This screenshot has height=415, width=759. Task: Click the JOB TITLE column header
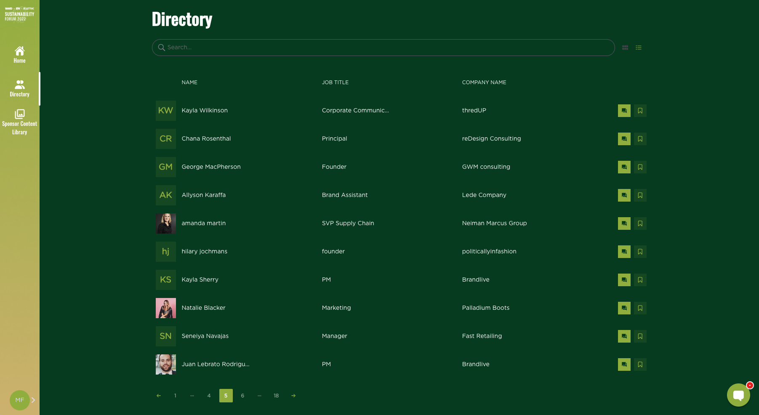point(335,82)
